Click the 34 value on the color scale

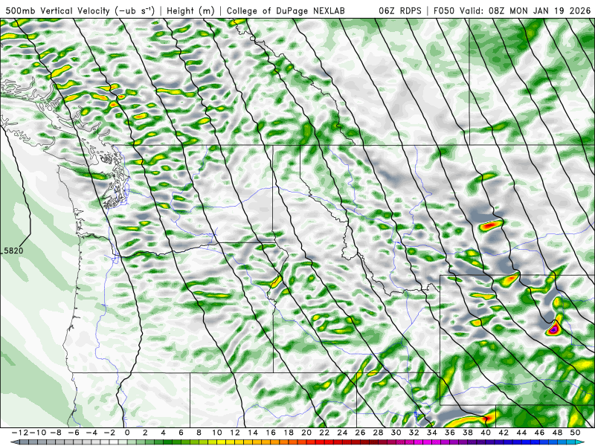pos(432,433)
